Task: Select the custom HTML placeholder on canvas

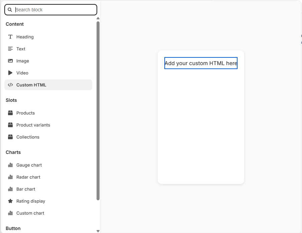Action: [201, 63]
